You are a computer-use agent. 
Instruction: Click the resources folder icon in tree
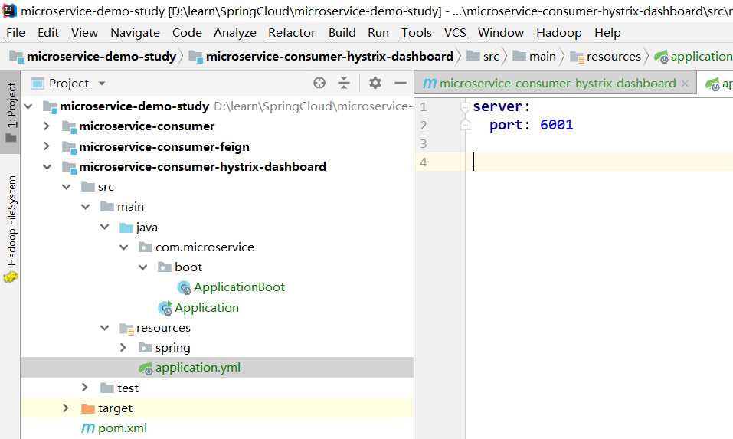(126, 328)
